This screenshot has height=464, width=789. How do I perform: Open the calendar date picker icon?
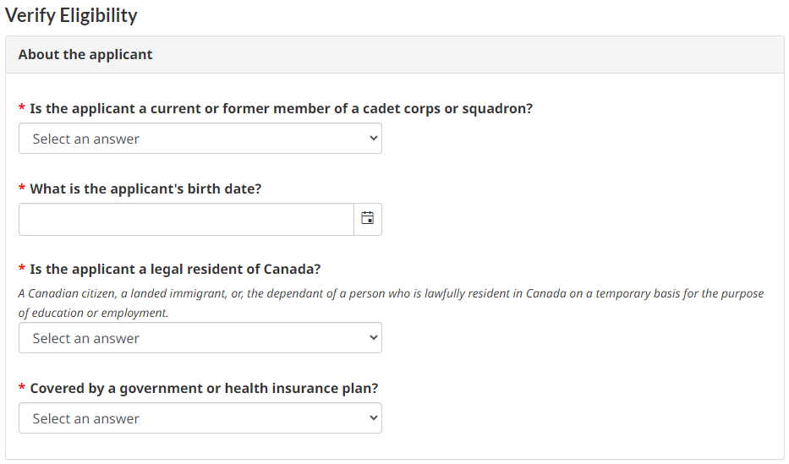pos(367,219)
